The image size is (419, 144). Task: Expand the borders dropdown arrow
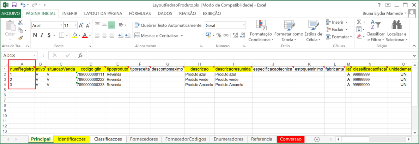[66, 35]
